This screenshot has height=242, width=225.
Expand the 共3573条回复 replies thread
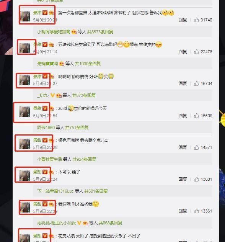click(100, 32)
